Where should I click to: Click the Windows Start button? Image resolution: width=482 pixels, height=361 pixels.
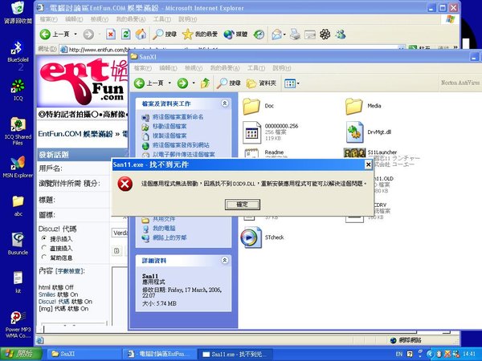tap(21, 354)
